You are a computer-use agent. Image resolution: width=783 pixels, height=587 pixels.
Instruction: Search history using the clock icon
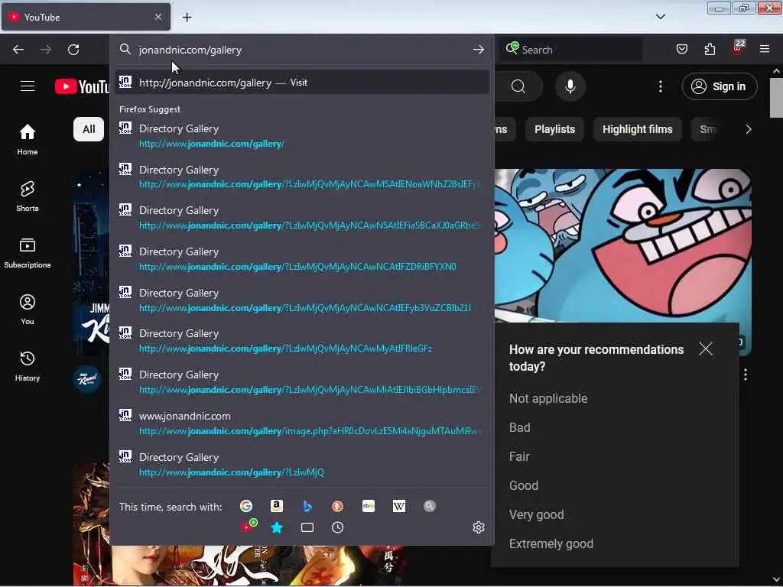click(337, 527)
